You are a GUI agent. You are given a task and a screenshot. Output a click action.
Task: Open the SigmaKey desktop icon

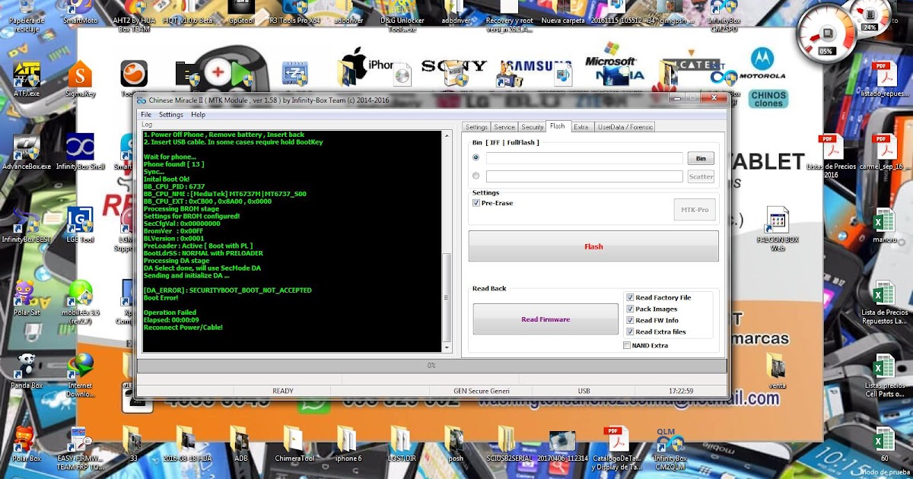[80, 79]
